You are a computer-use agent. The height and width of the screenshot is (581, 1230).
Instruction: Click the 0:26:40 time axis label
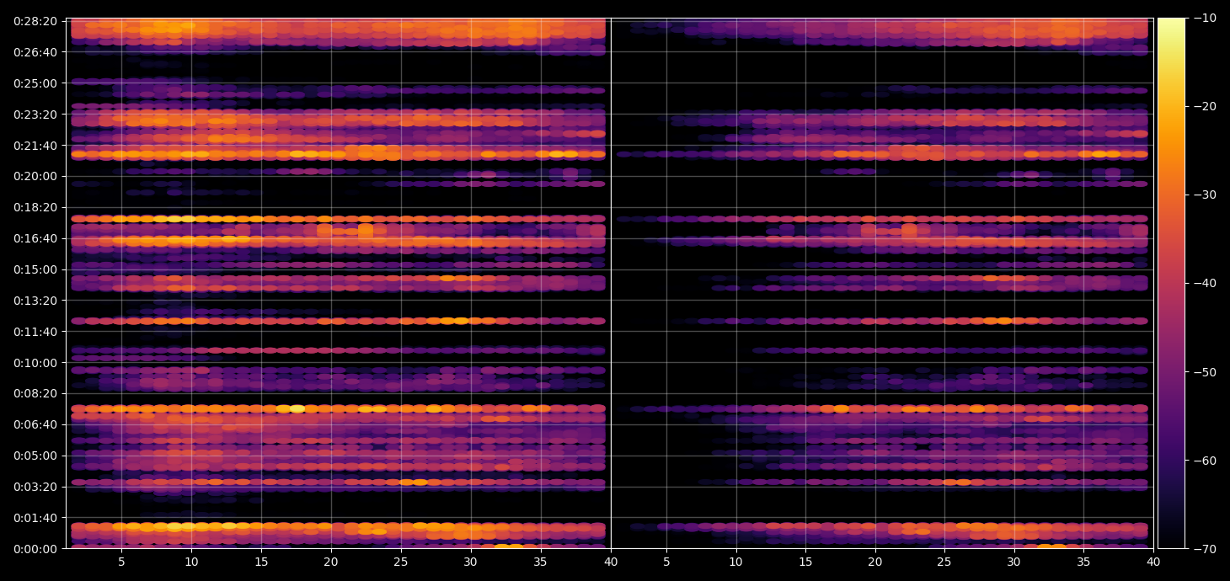35,51
